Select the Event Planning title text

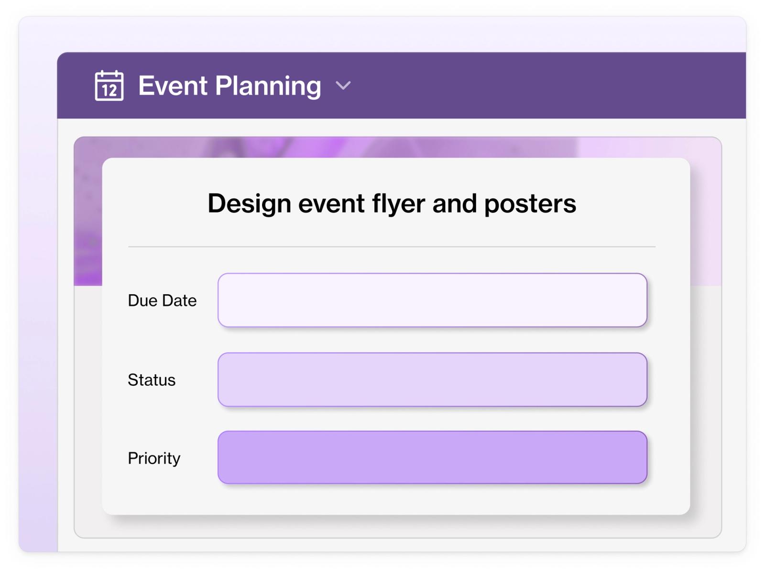click(229, 86)
